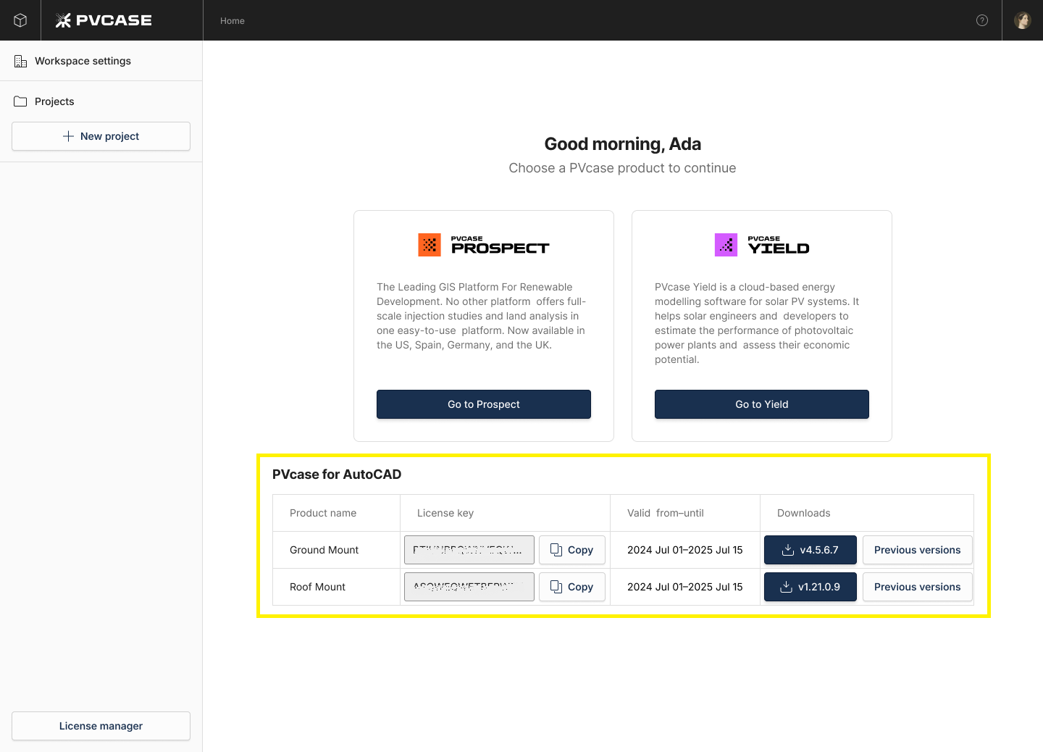Click Ground Mount validity dates cell

pyautogui.click(x=685, y=550)
